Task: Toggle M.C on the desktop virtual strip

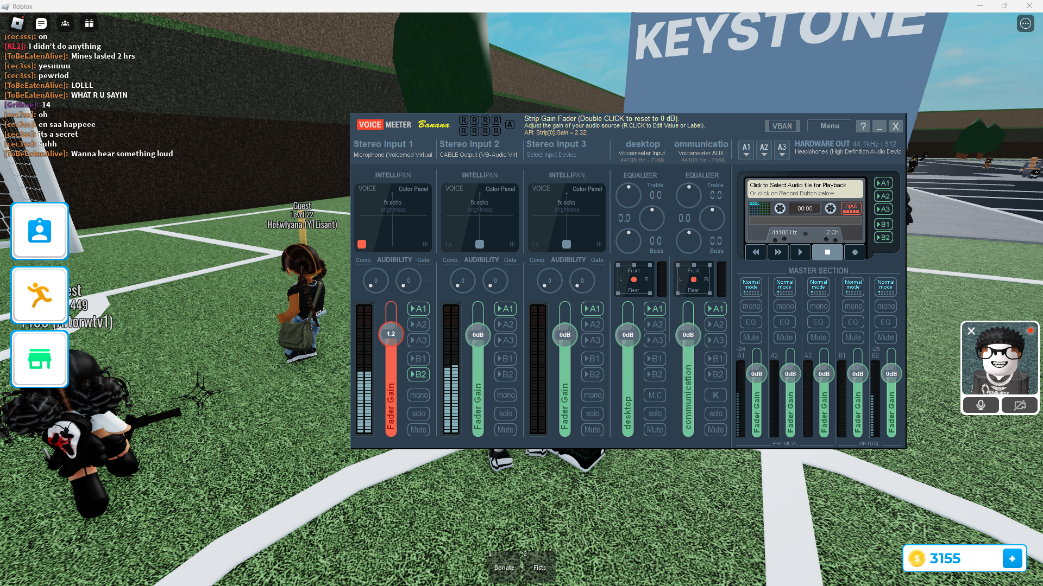Action: coord(655,396)
